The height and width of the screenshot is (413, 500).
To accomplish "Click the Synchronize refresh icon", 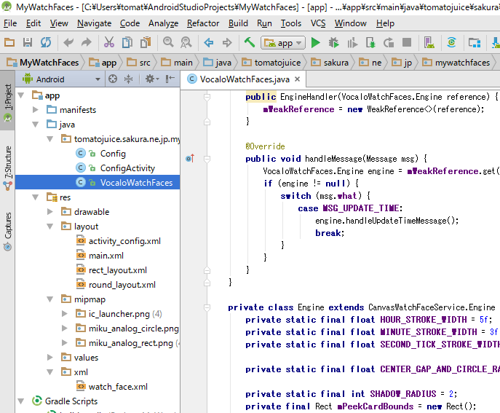I will [x=46, y=43].
